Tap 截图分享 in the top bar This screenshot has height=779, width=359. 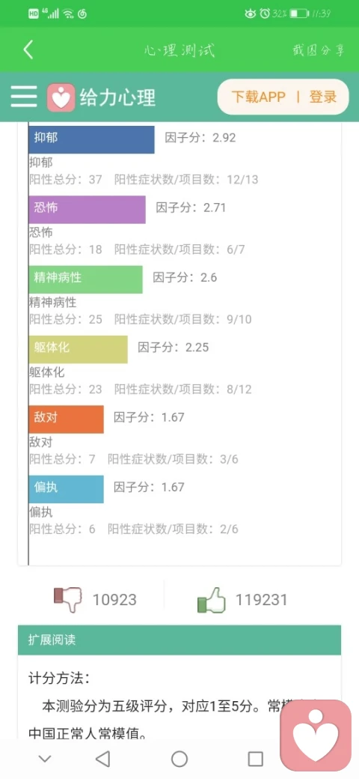318,50
